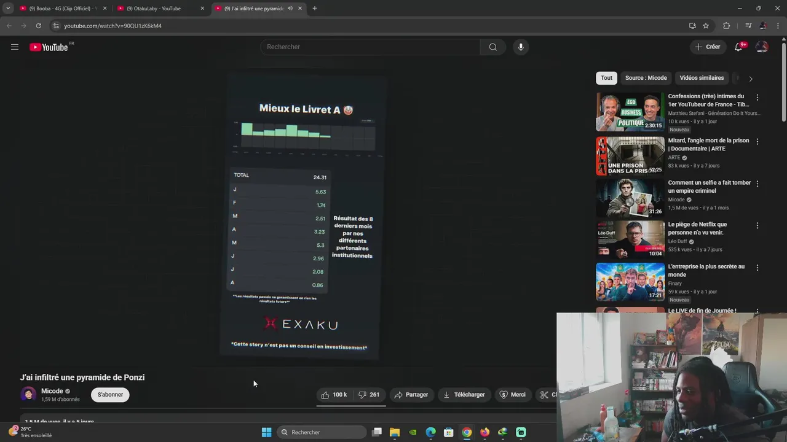787x442 pixels.
Task: Open the Confessions intimes video thumbnail
Action: point(630,112)
